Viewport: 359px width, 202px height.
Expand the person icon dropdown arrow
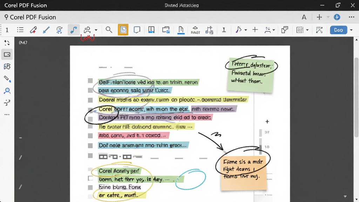click(273, 30)
